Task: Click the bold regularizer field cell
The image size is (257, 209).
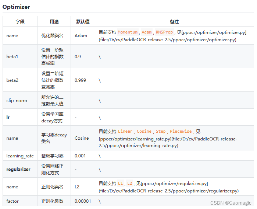Action: pos(18,170)
